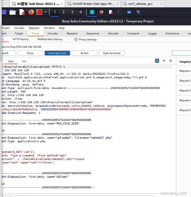This screenshot has width=191, height=197.
Task: Switch to workspace 1
Action: pos(55,12)
